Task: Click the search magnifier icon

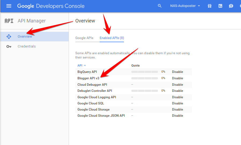Action: 160,6
